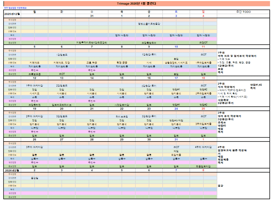Click the '임보피드백라이브' cell
This screenshot has width=276, height=200.
pos(62,105)
